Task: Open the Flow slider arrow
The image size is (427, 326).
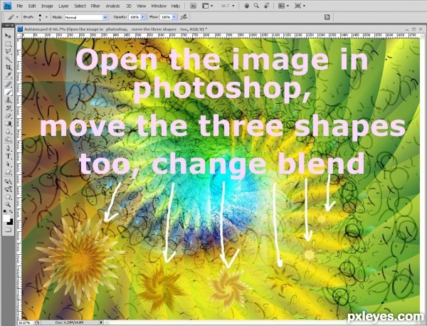Action: (174, 17)
